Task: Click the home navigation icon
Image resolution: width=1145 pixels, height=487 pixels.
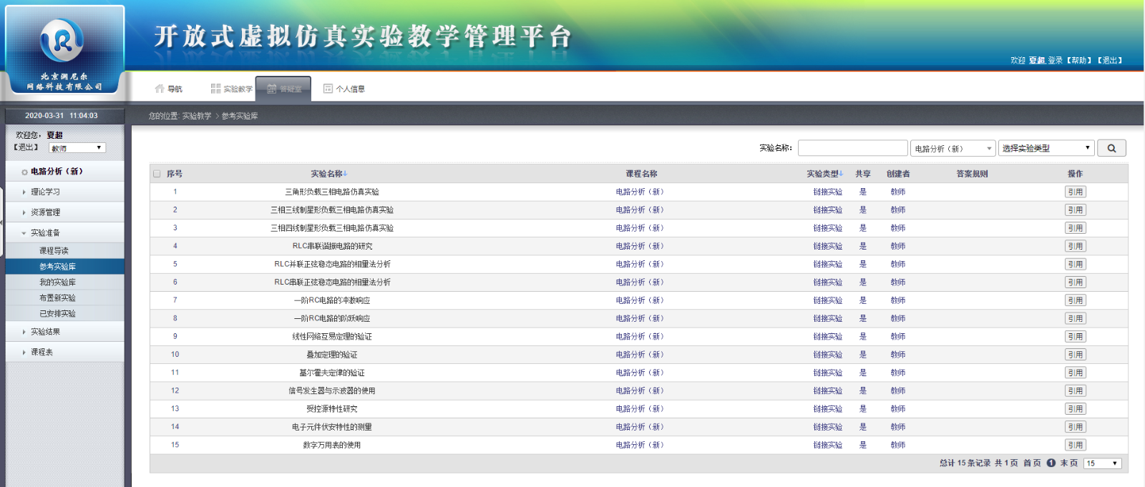Action: point(160,89)
